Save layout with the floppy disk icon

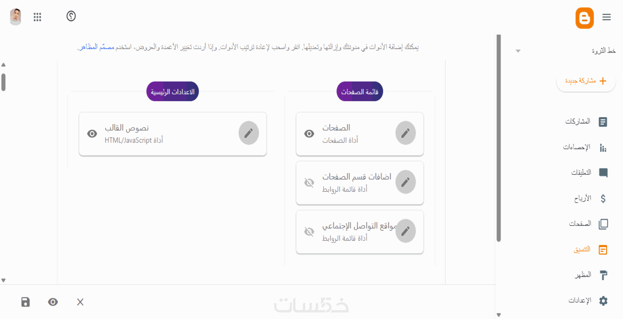[x=25, y=302]
